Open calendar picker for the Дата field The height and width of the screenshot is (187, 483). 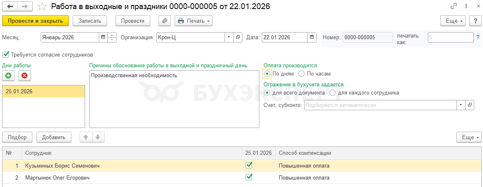(312, 38)
